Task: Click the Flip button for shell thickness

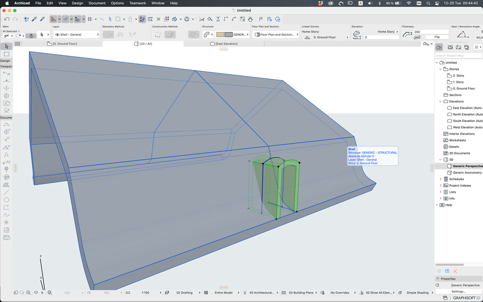Action: click(437, 36)
